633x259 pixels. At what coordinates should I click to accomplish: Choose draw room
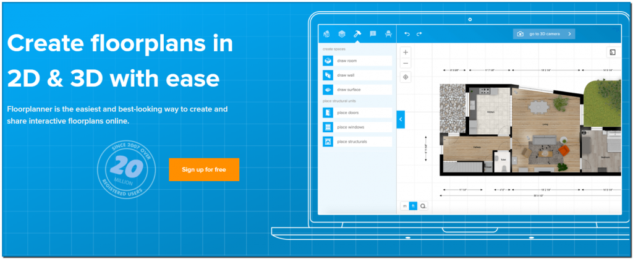357,61
